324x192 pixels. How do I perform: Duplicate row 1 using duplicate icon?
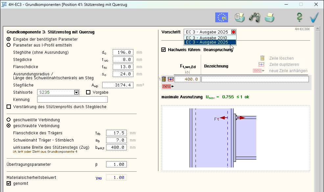click(x=170, y=79)
